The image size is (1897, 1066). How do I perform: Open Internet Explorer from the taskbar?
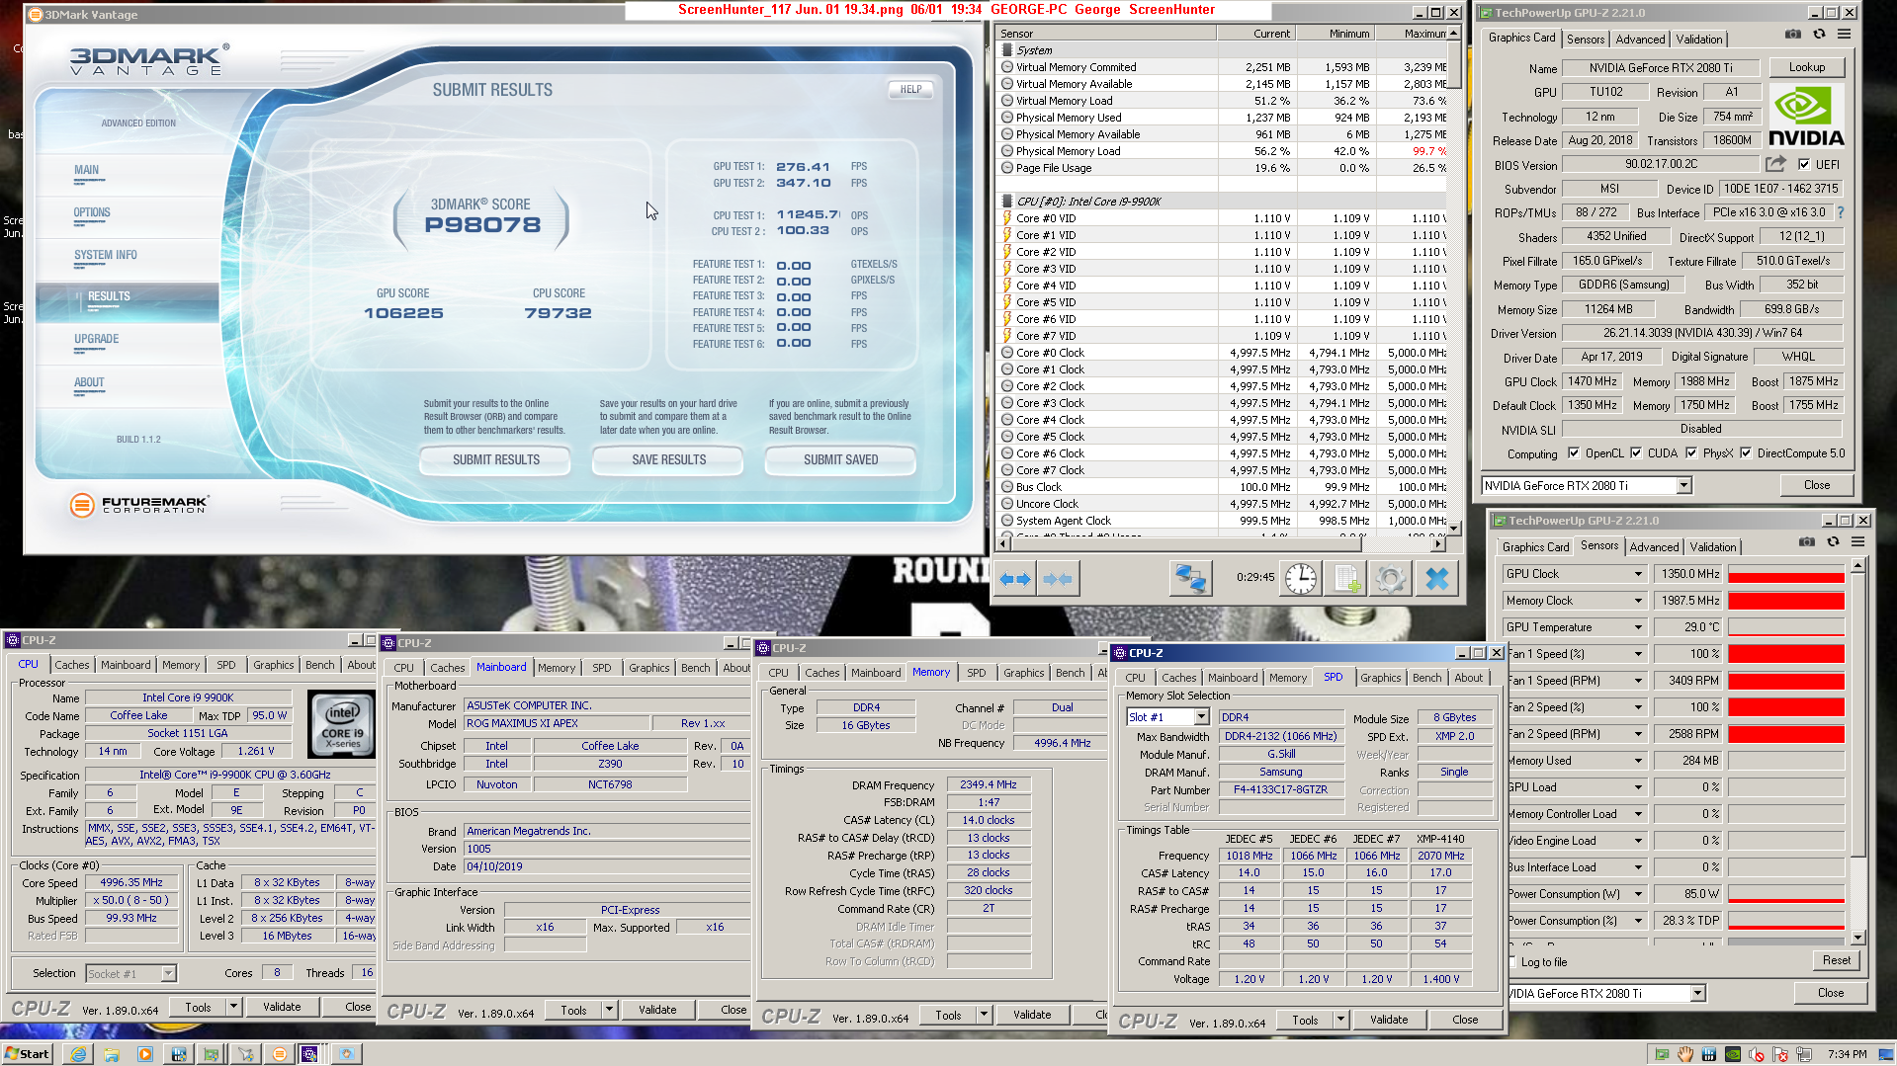tap(78, 1054)
